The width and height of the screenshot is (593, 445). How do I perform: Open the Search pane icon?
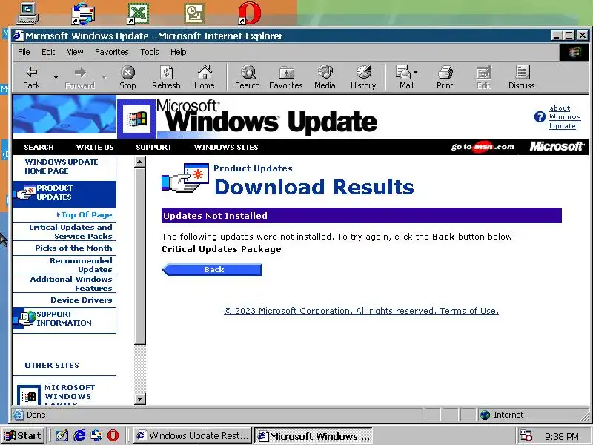coord(248,72)
